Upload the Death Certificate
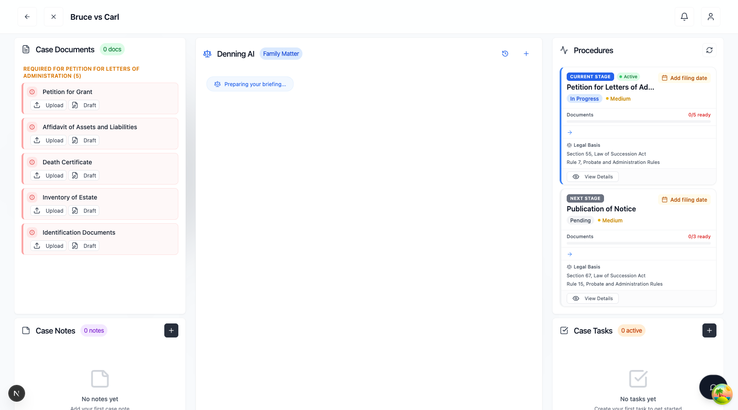Image resolution: width=738 pixels, height=410 pixels. pyautogui.click(x=48, y=175)
